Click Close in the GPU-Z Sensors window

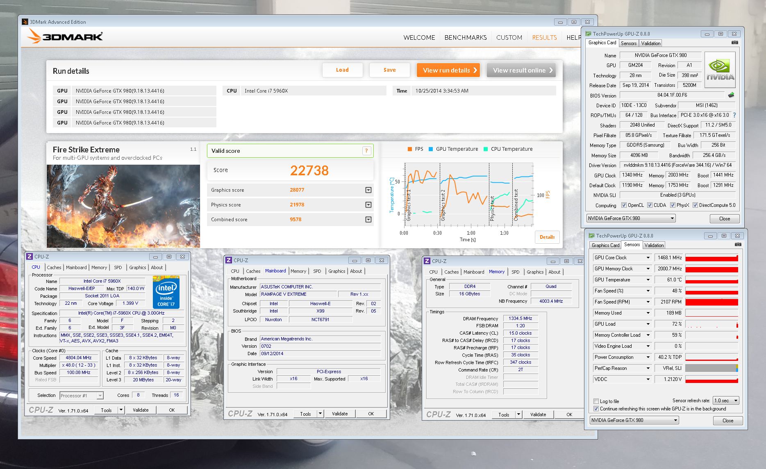[x=728, y=421]
